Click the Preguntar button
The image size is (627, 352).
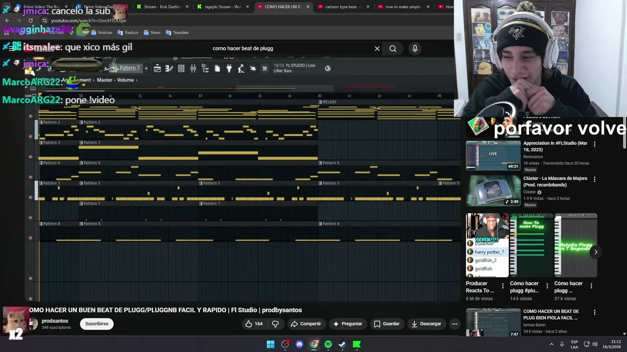[x=347, y=324]
